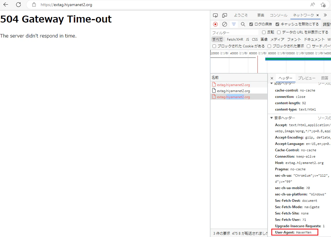Click the sec-ch-ua-platform header
Screen dimensions: 331x237
tap(300, 194)
